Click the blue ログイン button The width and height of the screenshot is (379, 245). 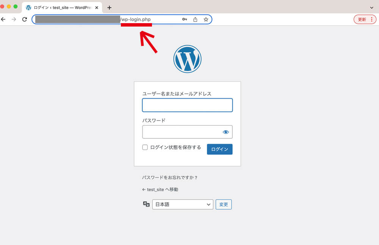[x=220, y=149]
